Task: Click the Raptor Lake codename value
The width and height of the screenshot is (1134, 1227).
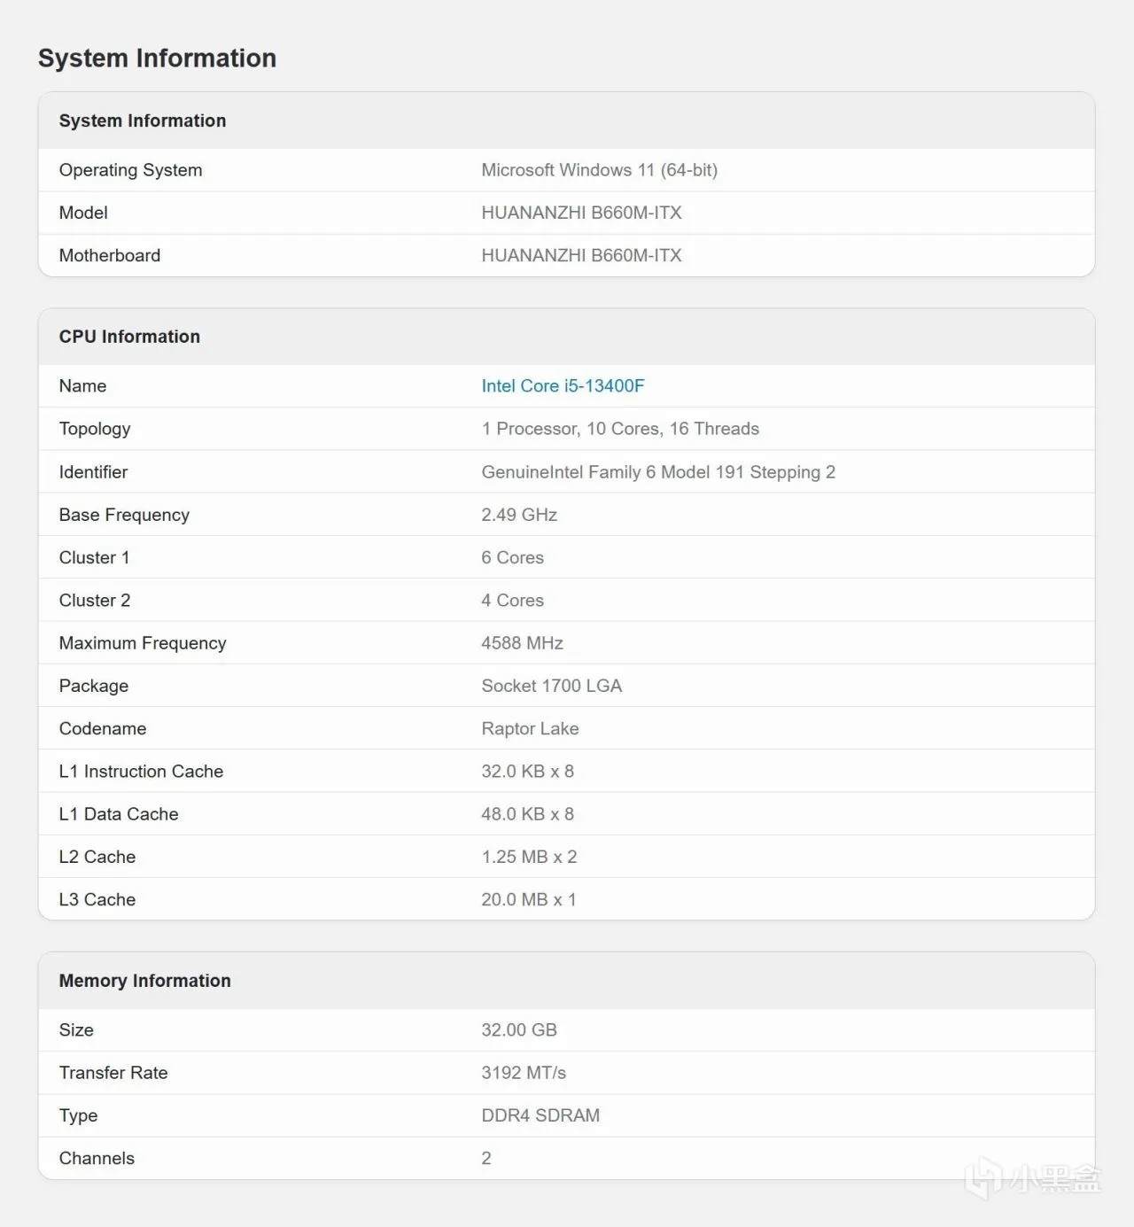Action: point(530,728)
